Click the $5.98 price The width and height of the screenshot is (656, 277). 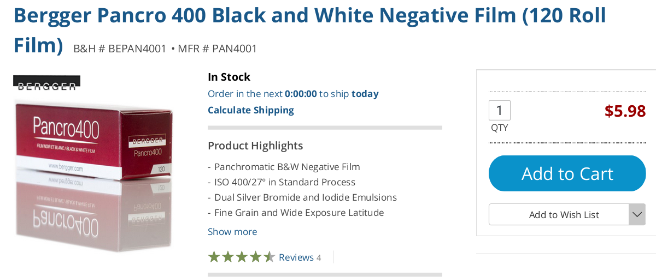[x=625, y=111]
